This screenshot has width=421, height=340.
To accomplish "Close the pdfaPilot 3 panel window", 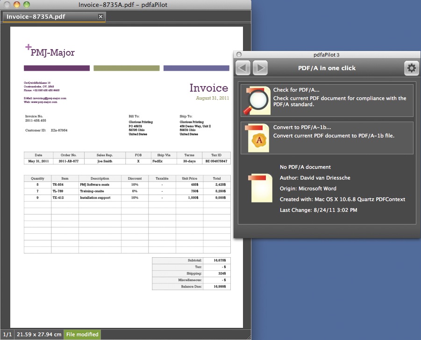I will (x=239, y=55).
